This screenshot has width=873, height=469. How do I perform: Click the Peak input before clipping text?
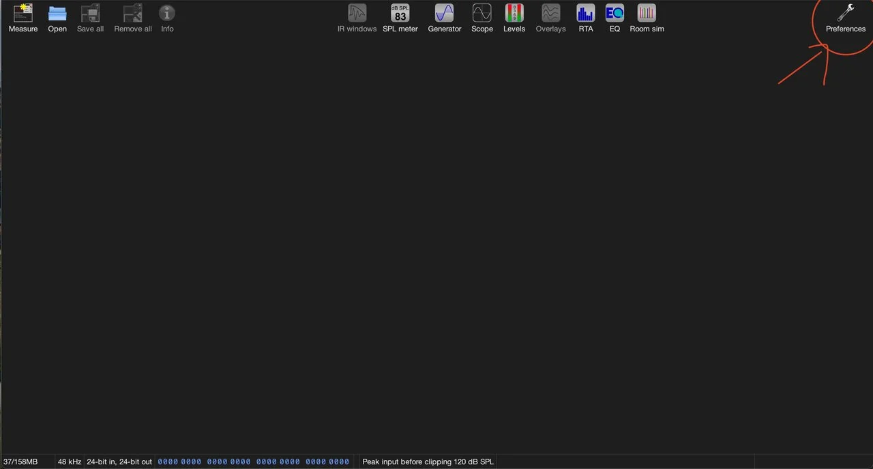coord(428,462)
